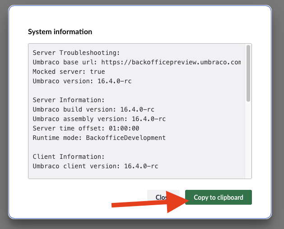284x229 pixels.
Task: Click the dimmed backdrop outside the dialog
Action: [4, 112]
